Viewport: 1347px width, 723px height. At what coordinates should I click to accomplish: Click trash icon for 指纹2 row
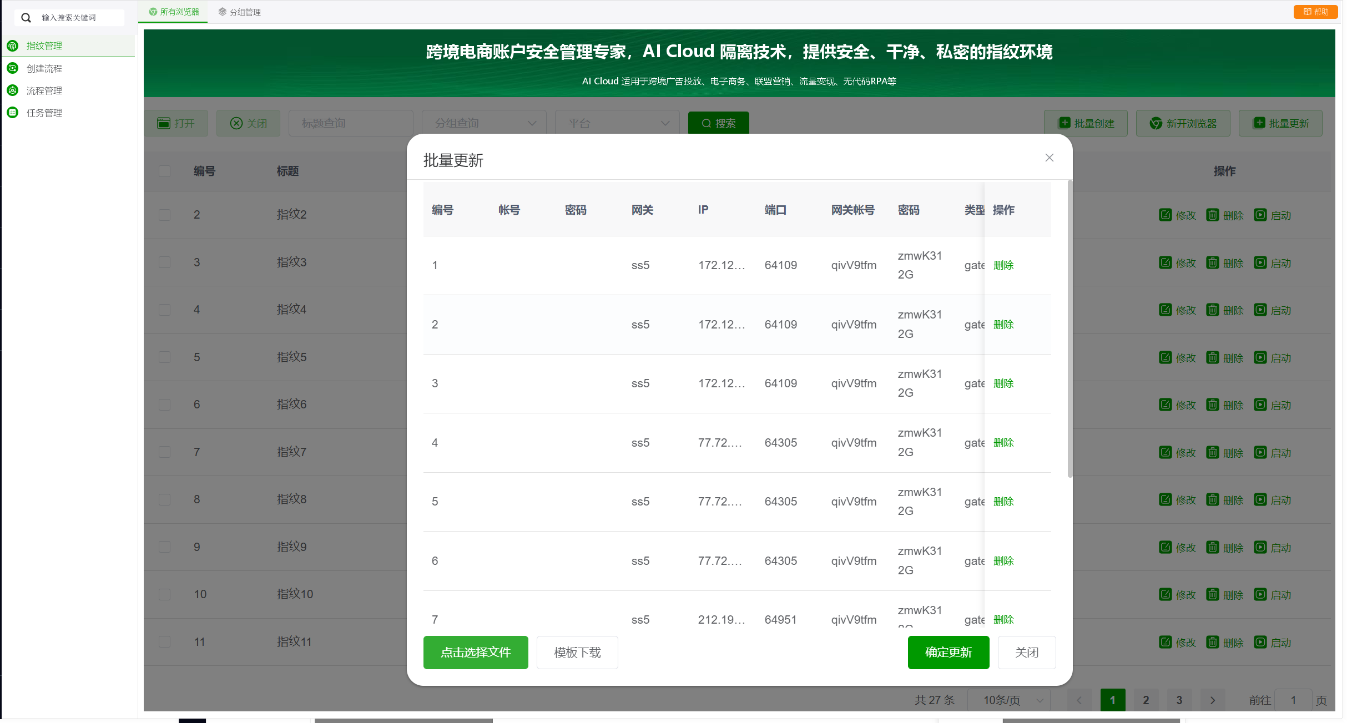(1212, 215)
